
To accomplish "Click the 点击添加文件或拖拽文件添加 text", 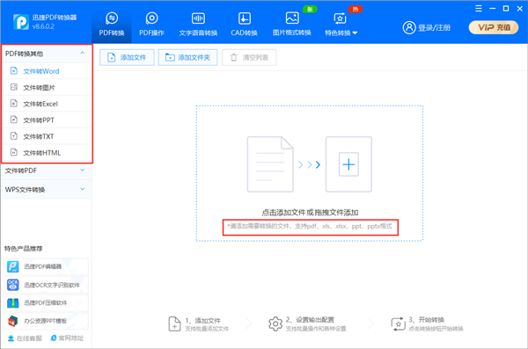I will pyautogui.click(x=310, y=213).
